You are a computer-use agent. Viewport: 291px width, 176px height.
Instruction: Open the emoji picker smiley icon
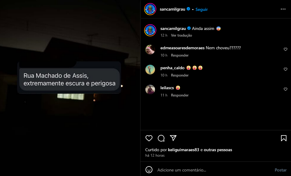[x=149, y=170]
